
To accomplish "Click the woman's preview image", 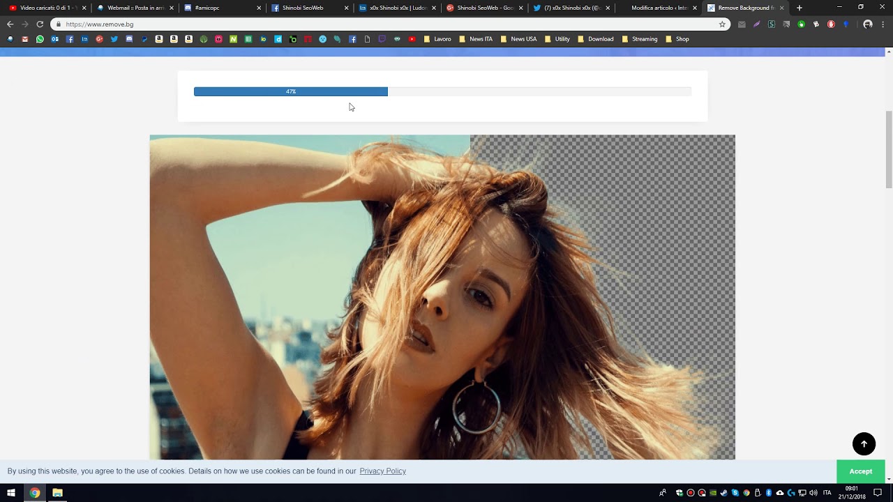I will [x=442, y=297].
